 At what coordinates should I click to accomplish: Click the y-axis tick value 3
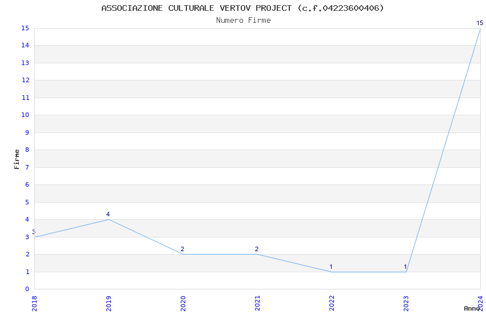coord(27,237)
